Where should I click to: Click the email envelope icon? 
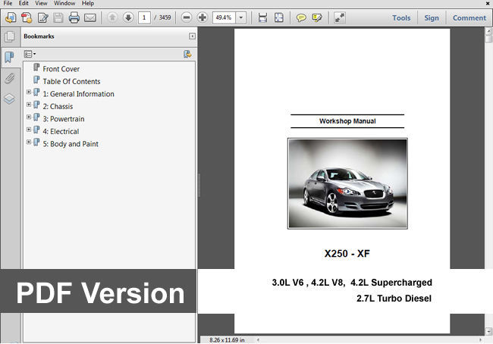(90, 17)
